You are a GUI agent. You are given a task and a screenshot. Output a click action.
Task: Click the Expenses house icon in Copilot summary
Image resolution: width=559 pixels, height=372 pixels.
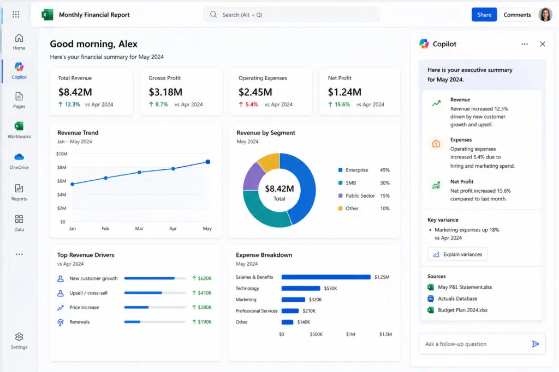pyautogui.click(x=436, y=143)
